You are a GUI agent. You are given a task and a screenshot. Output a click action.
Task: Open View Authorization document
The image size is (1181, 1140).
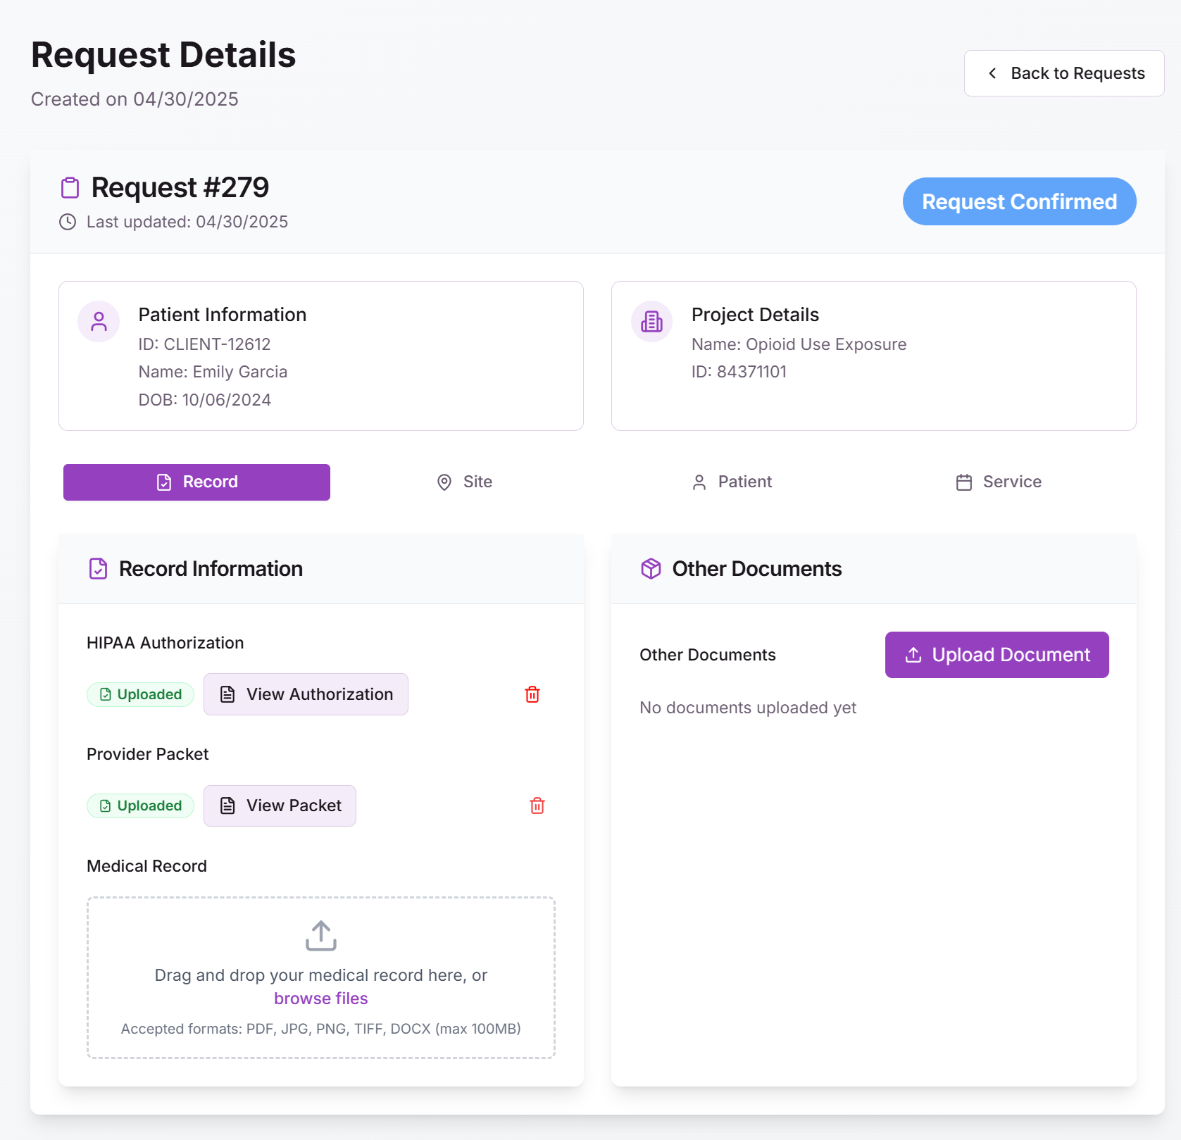pyautogui.click(x=306, y=694)
